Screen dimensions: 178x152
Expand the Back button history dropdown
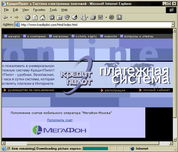pos(11,17)
